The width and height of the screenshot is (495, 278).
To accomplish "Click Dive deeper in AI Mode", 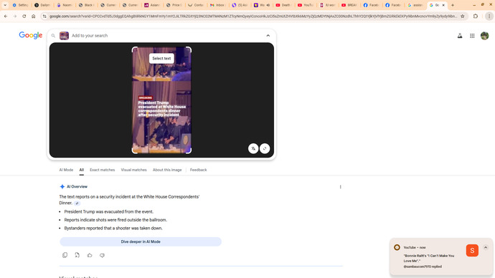I will click(x=141, y=241).
